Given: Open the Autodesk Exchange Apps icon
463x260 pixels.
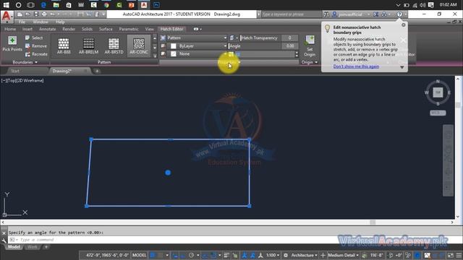Looking at the screenshot, I should coord(375,14).
